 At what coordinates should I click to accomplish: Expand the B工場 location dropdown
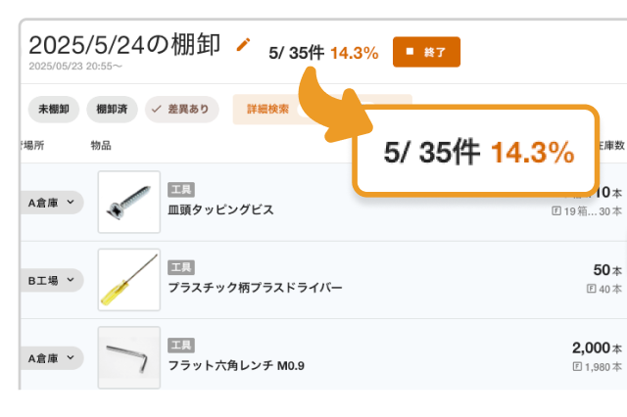[51, 280]
